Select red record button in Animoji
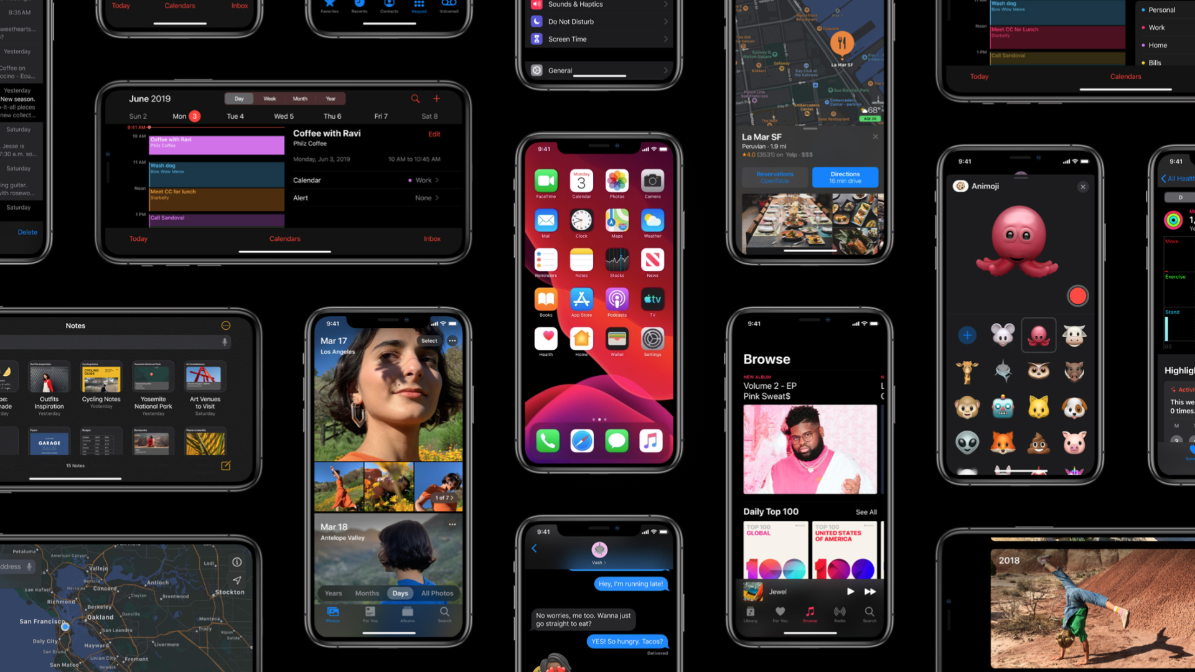 [1077, 296]
